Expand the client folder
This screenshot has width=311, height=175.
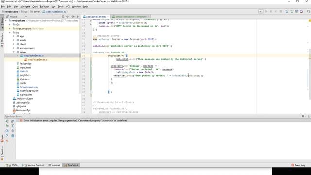point(14,44)
